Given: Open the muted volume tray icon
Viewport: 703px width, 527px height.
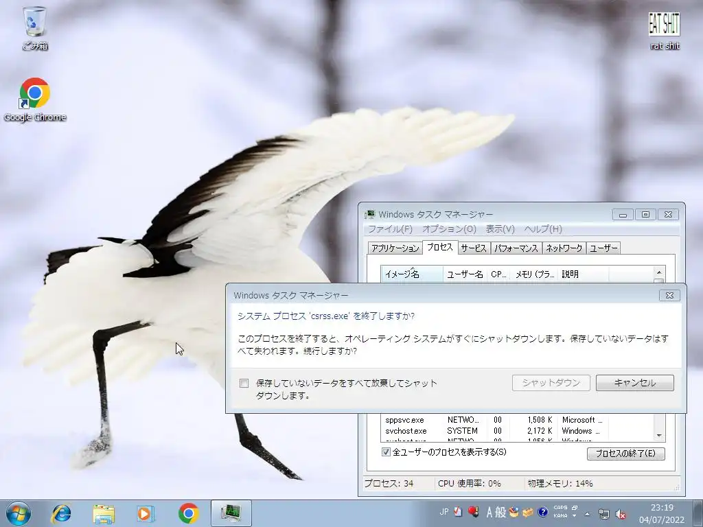Looking at the screenshot, I should tap(621, 515).
